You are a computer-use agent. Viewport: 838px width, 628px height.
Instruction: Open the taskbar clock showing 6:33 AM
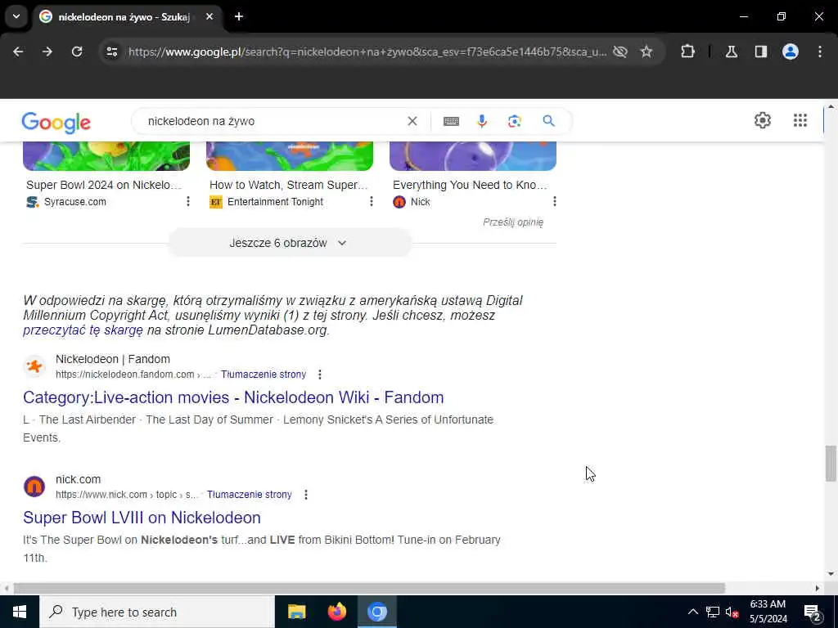click(x=768, y=612)
